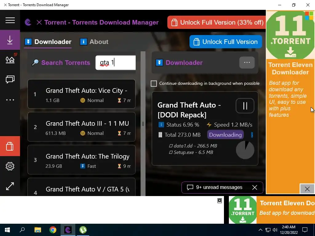The width and height of the screenshot is (315, 236).
Task: Click the lightning Speed icon
Action: (x=209, y=125)
